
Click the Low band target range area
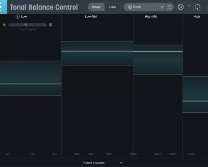(x=31, y=78)
